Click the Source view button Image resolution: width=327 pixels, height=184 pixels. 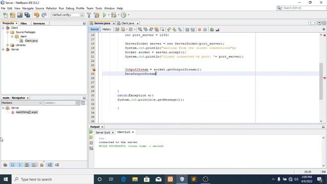click(94, 30)
